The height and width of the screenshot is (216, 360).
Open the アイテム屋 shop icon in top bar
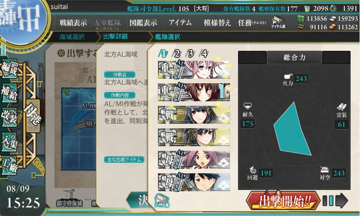pos(278,22)
